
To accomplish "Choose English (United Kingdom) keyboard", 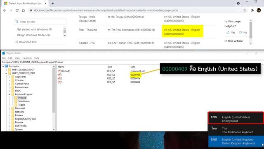I will [x=236, y=142].
